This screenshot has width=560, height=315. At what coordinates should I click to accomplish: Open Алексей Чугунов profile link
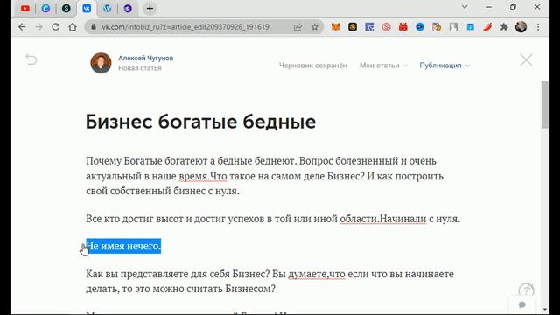coord(146,59)
